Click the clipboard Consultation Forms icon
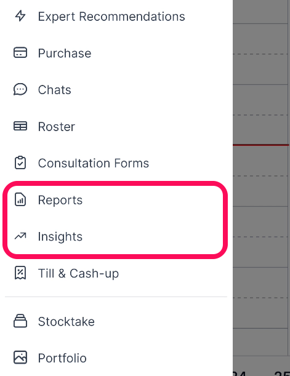The image size is (290, 376). click(x=20, y=163)
